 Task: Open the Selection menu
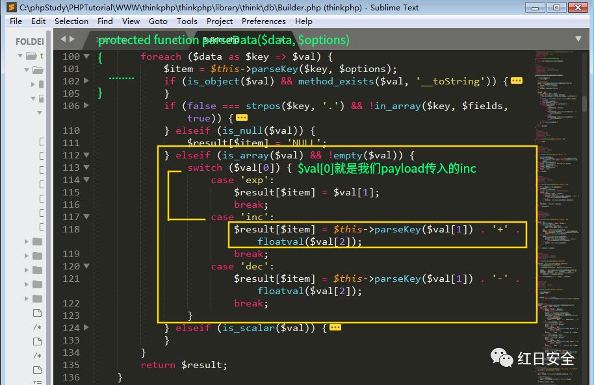(x=71, y=21)
